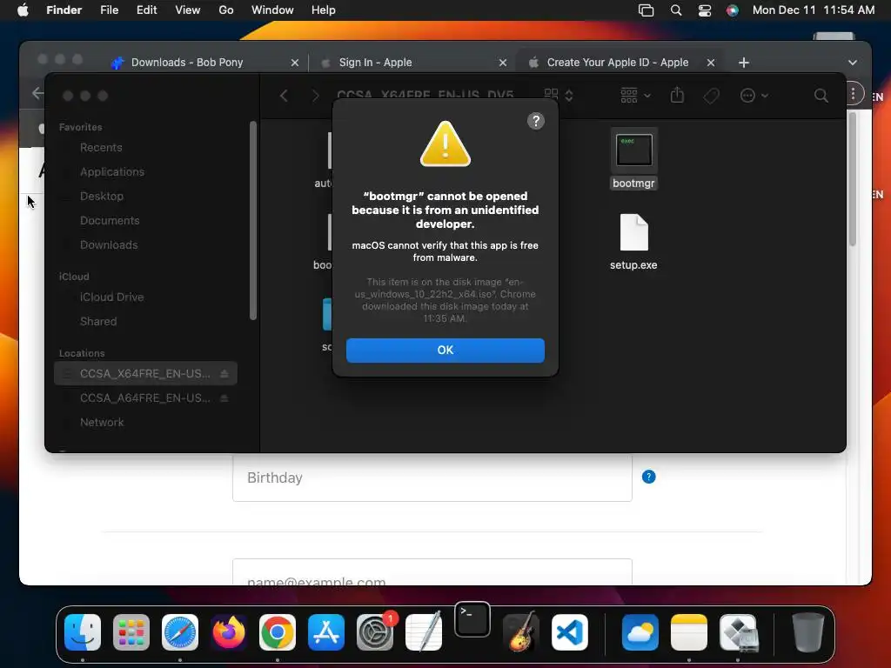The height and width of the screenshot is (668, 891).
Task: Select CCSA_X64FRE_EN-US volume in sidebar
Action: 145,374
